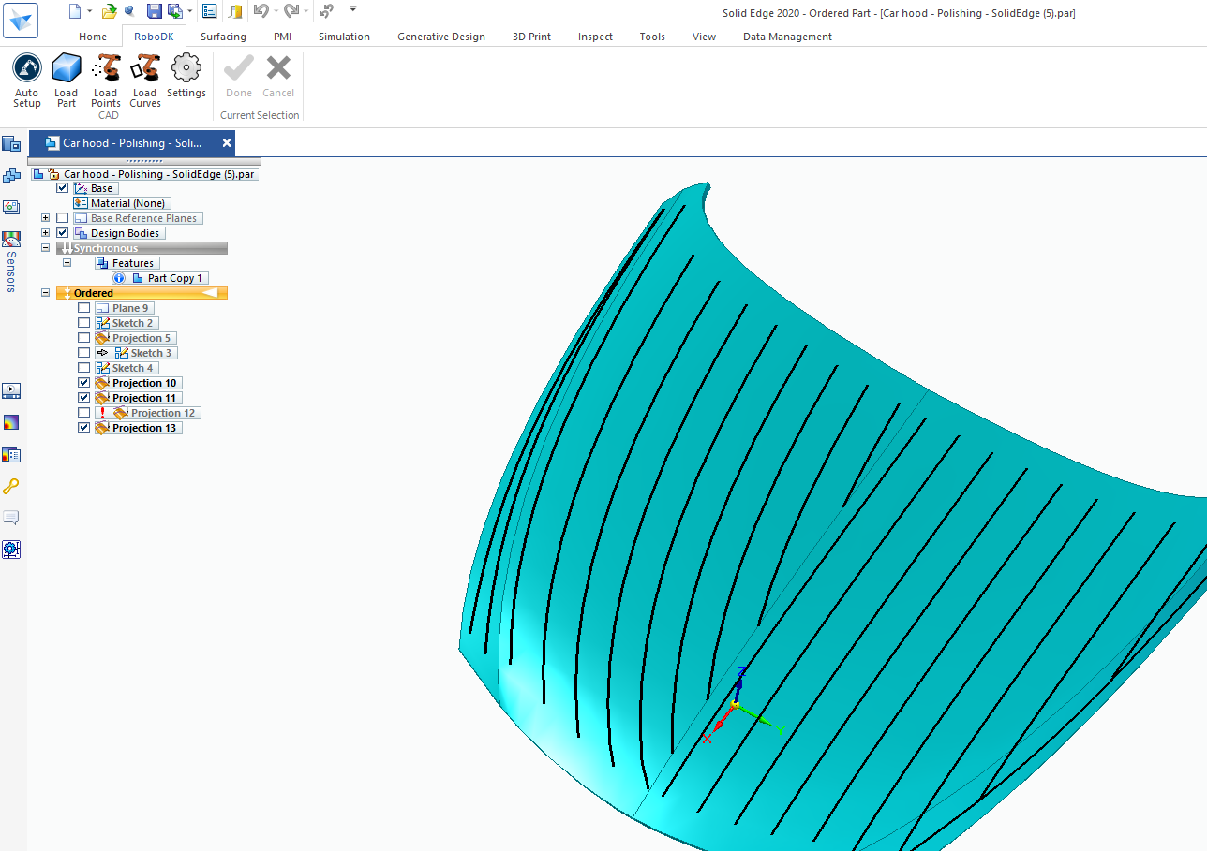Open the Feature Playback pane icon
Image resolution: width=1207 pixels, height=851 pixels.
pyautogui.click(x=11, y=390)
